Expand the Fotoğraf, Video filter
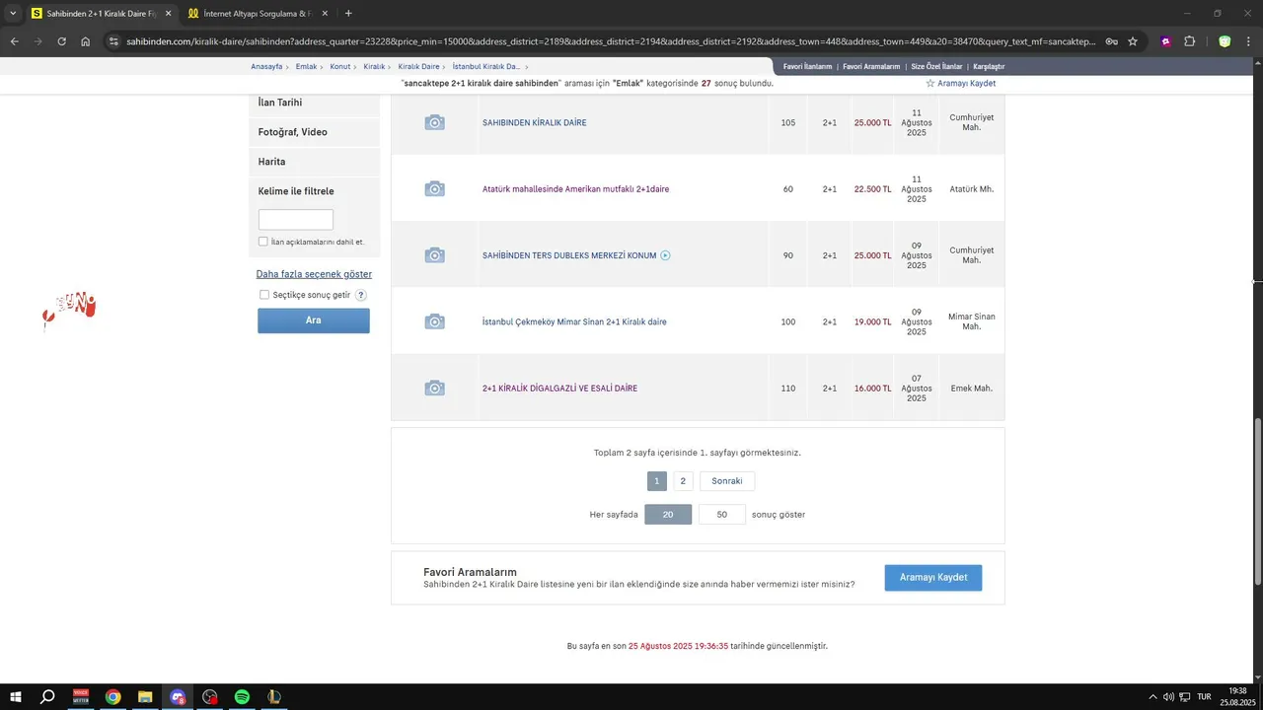 [314, 132]
